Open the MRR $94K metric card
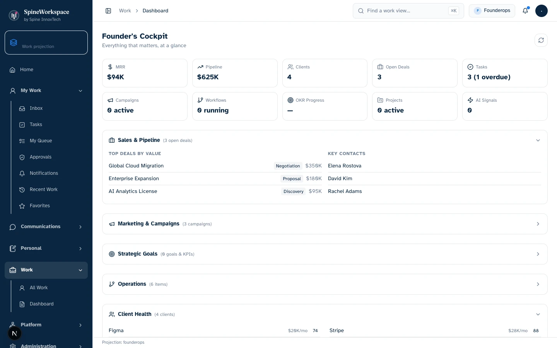Viewport: 557px width, 348px height. point(145,73)
